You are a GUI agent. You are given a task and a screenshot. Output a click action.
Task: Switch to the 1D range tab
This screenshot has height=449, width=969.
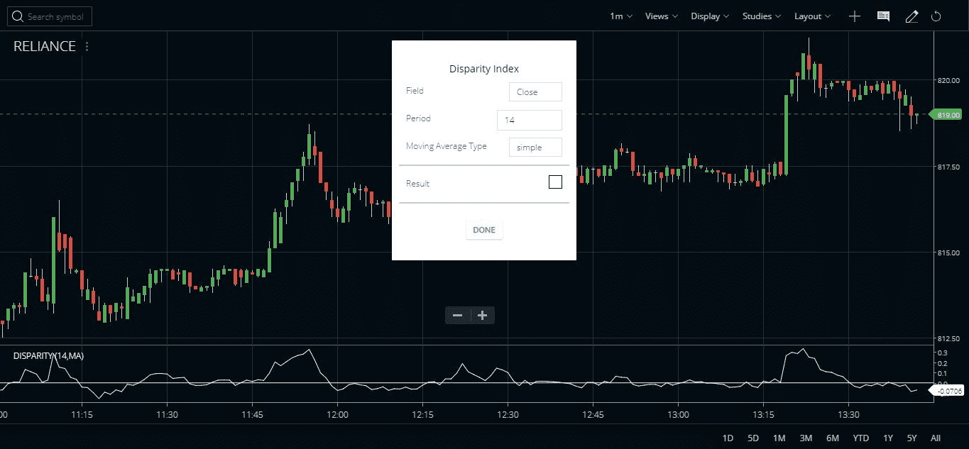[727, 438]
